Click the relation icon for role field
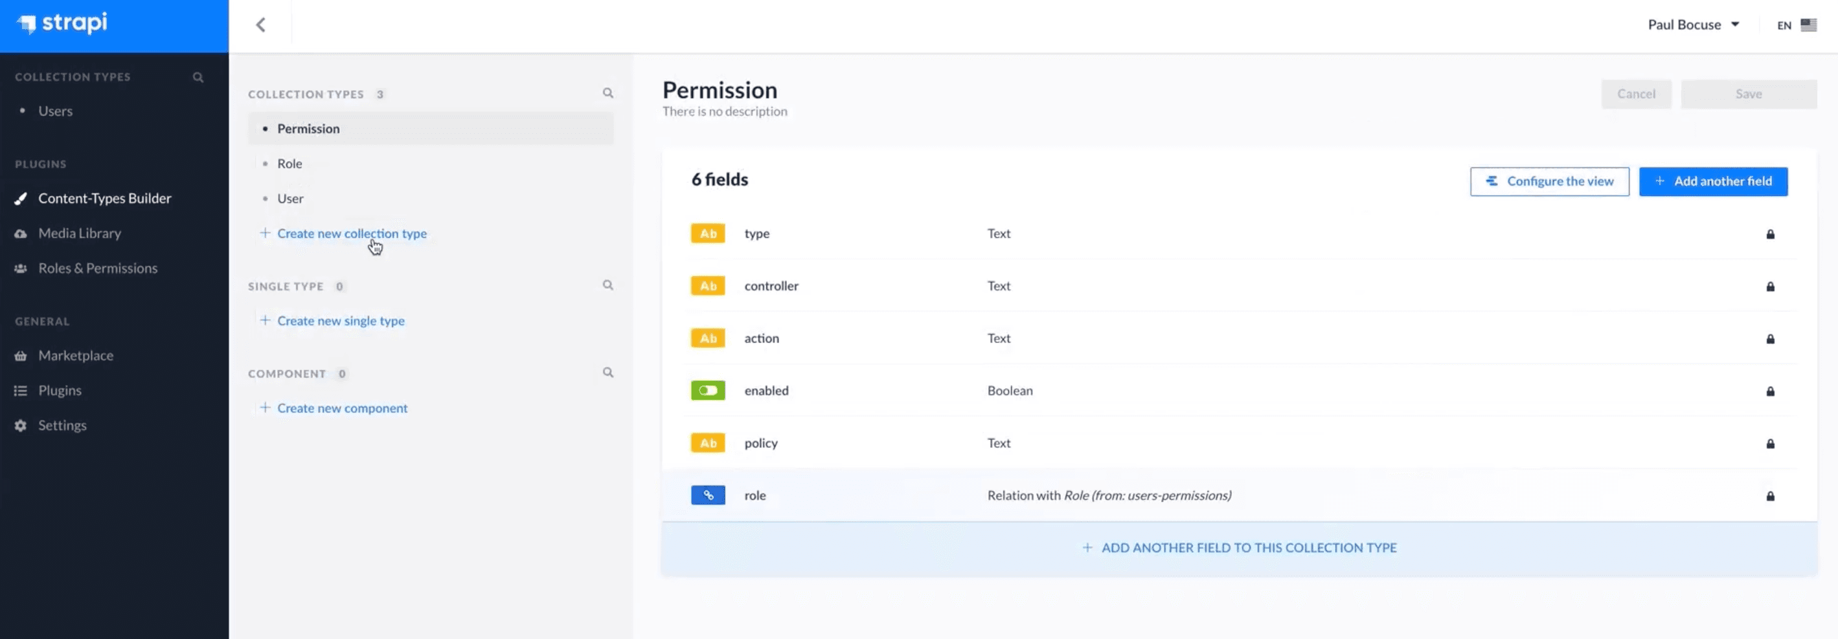 pos(708,495)
